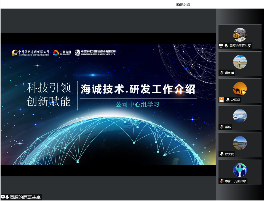The height and width of the screenshot is (201, 264).
Task: Select 孟昕's airplane avatar
Action: [240, 116]
